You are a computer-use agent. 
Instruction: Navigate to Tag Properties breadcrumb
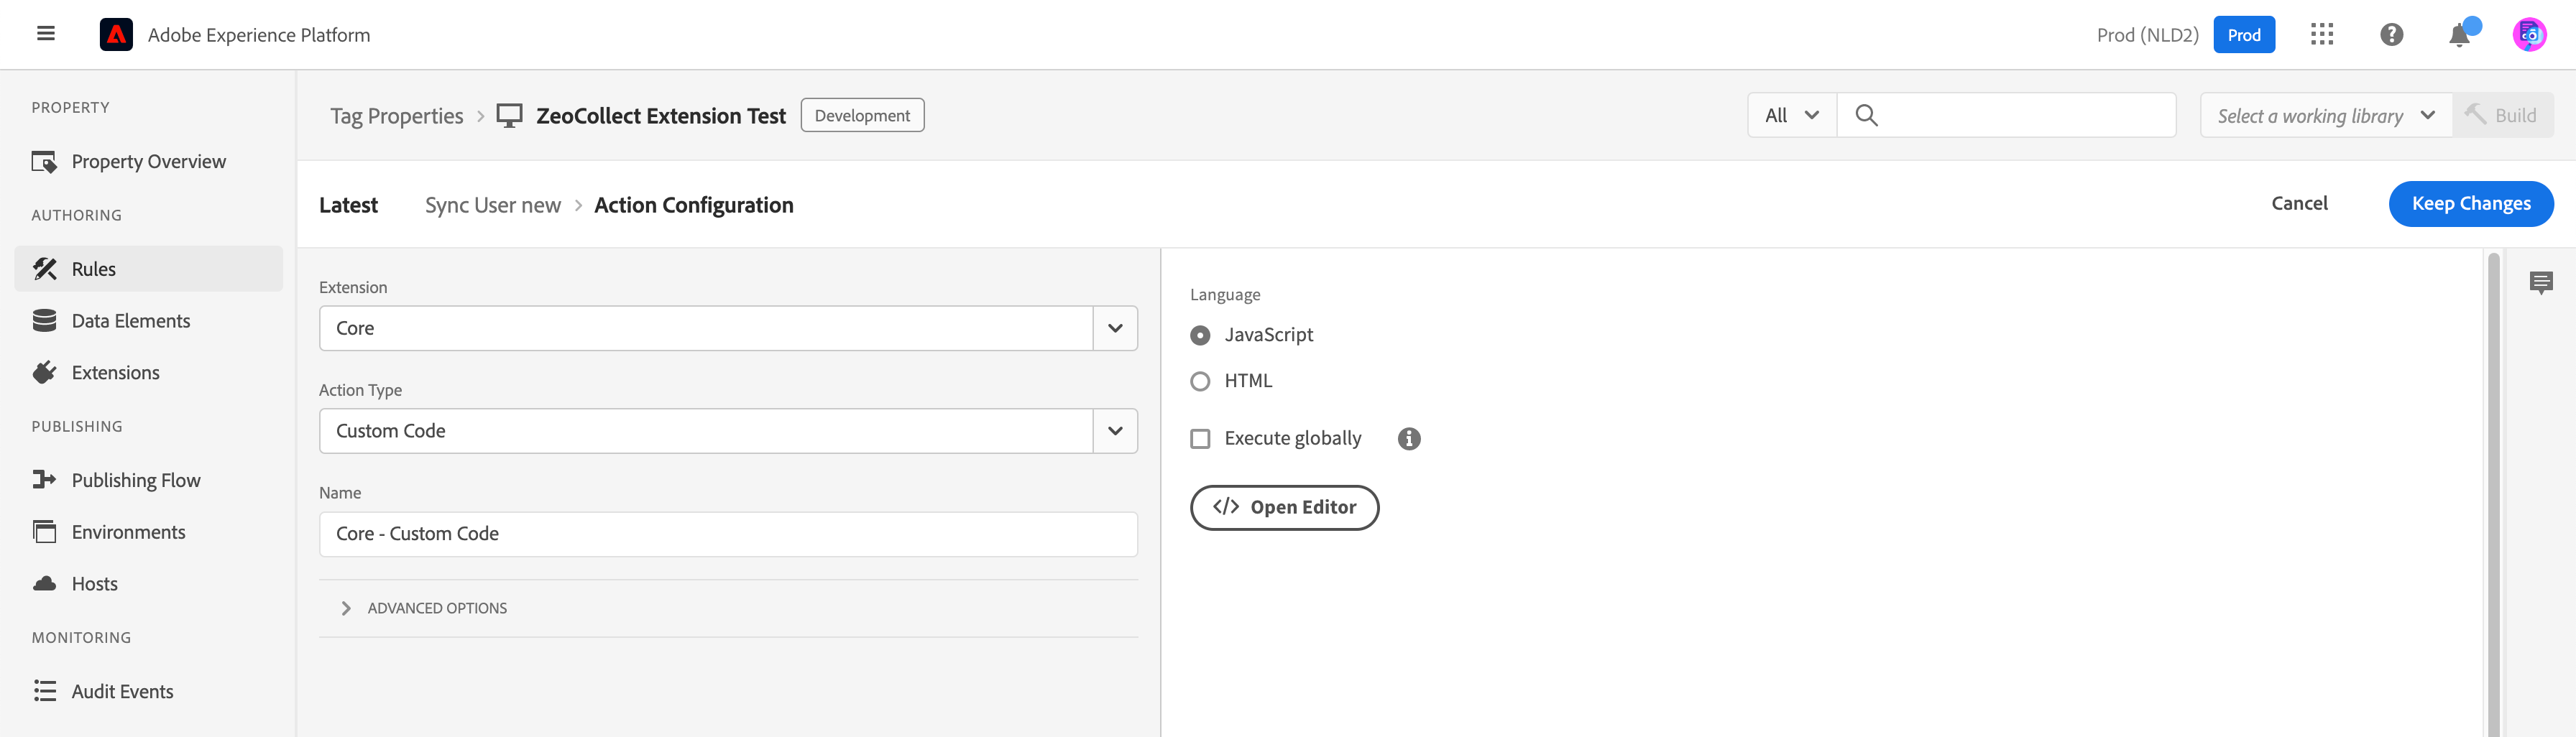tap(397, 115)
